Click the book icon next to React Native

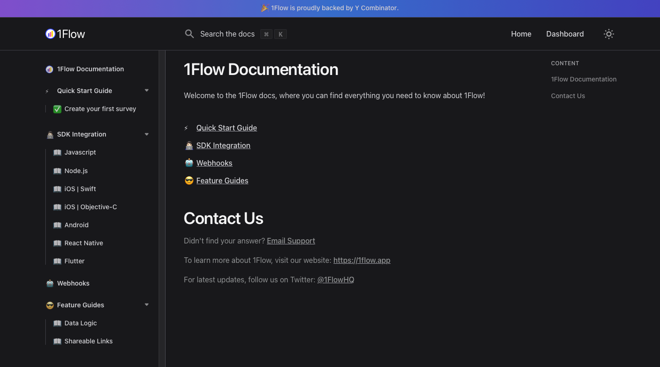point(57,243)
